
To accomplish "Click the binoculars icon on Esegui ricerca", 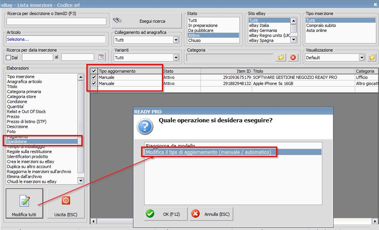I will coord(117,20).
